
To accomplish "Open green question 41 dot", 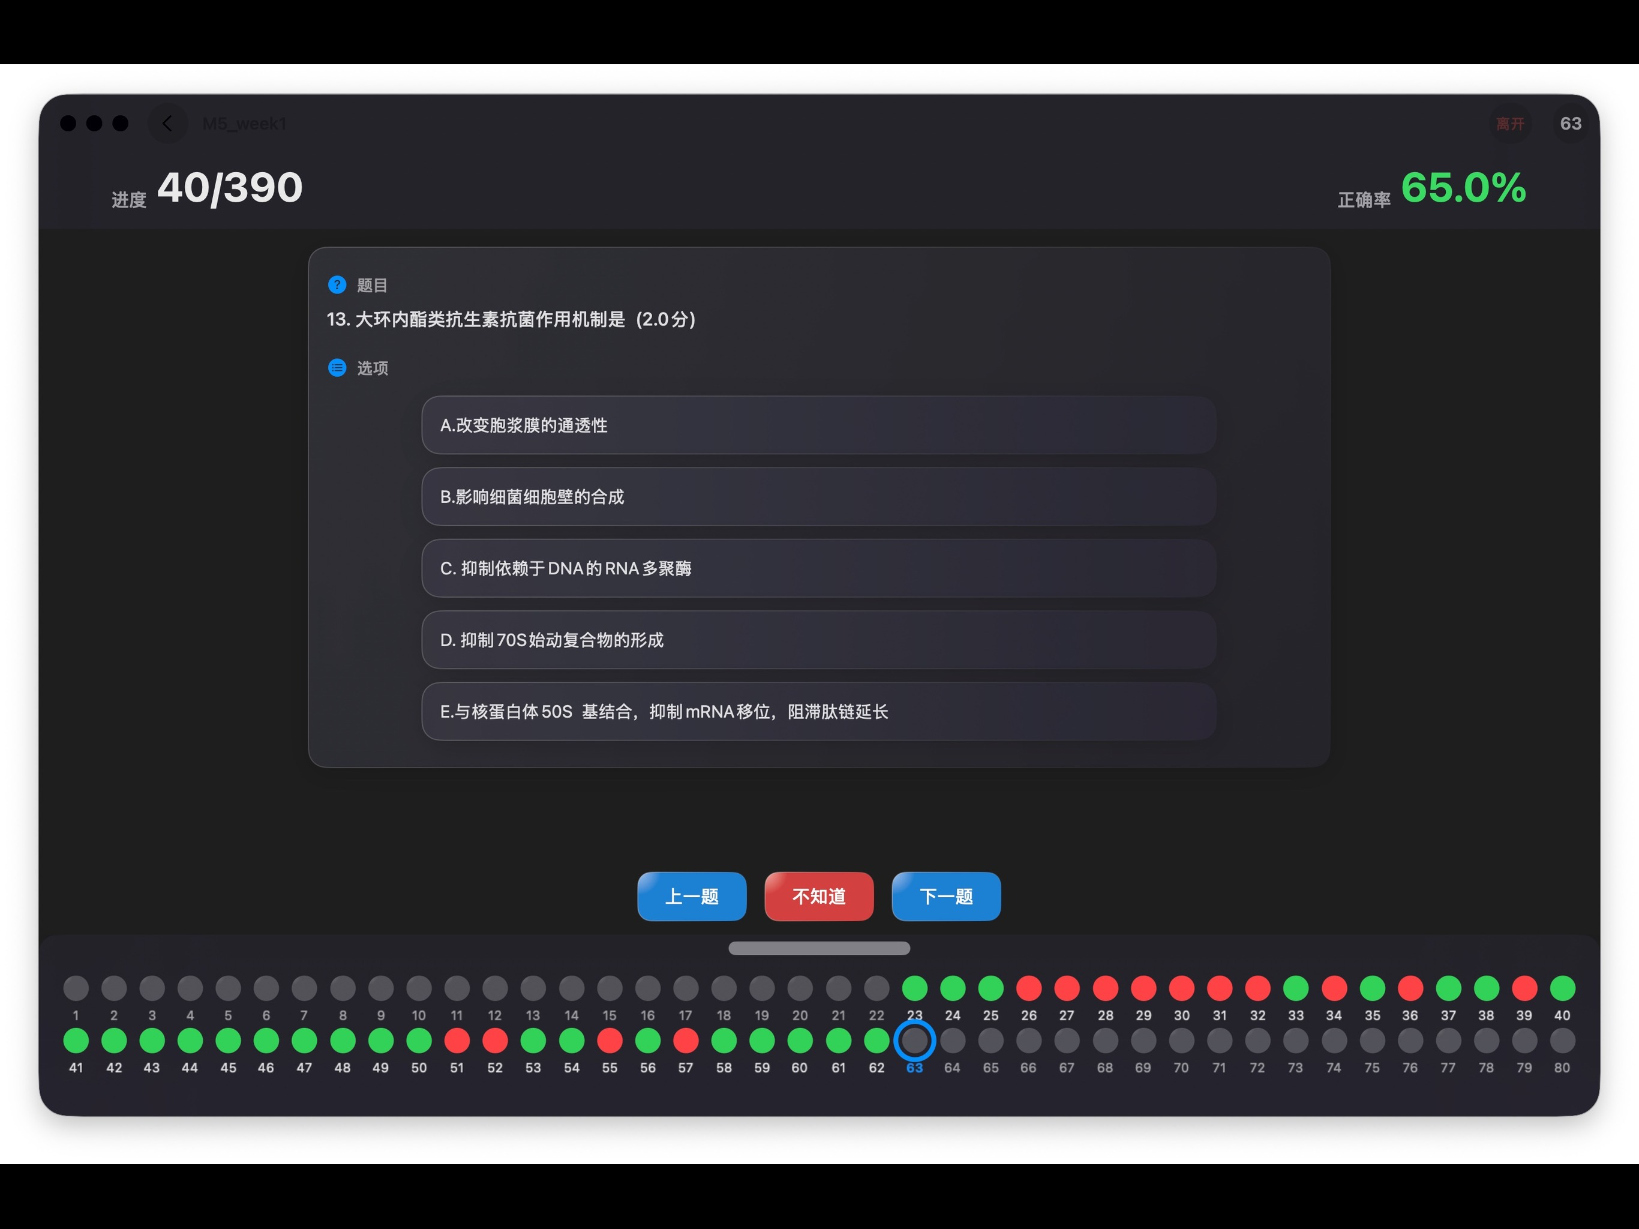I will 76,1041.
